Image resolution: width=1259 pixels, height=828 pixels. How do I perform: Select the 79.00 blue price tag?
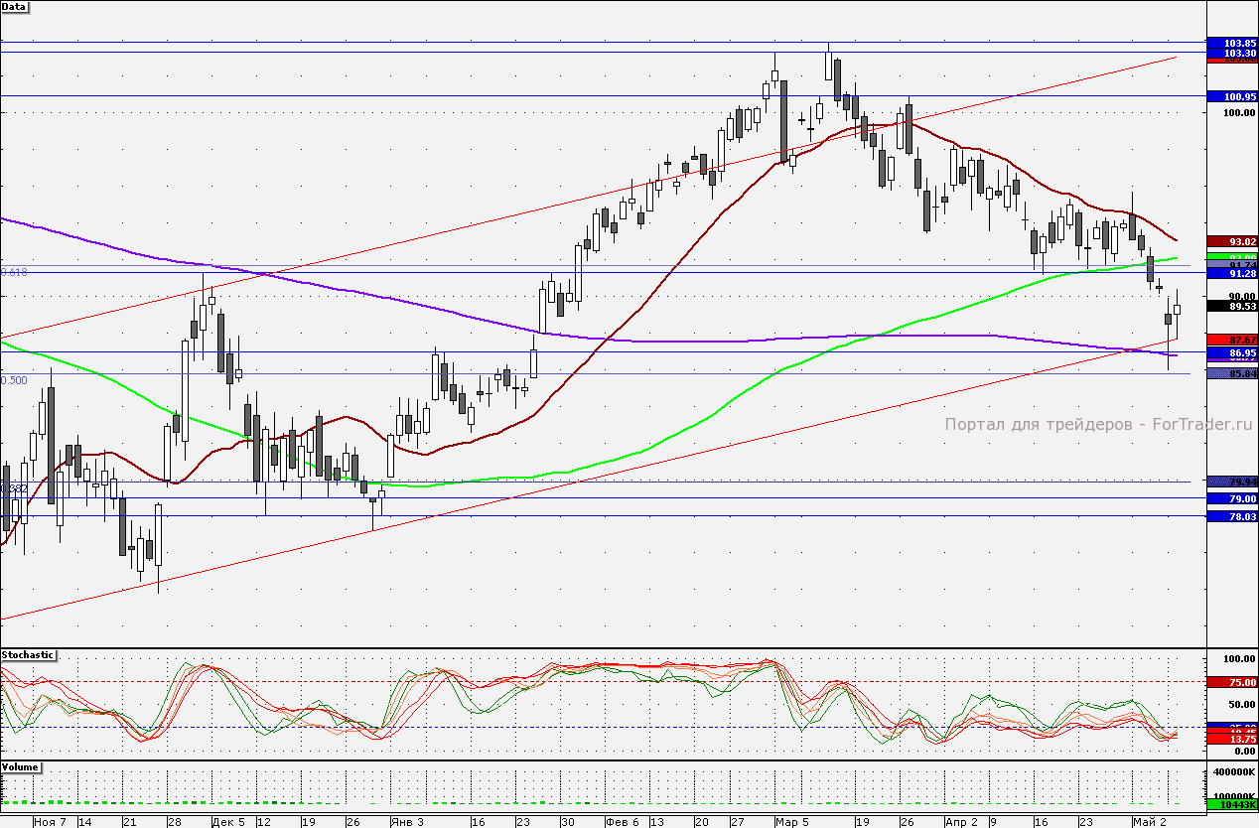[x=1231, y=498]
